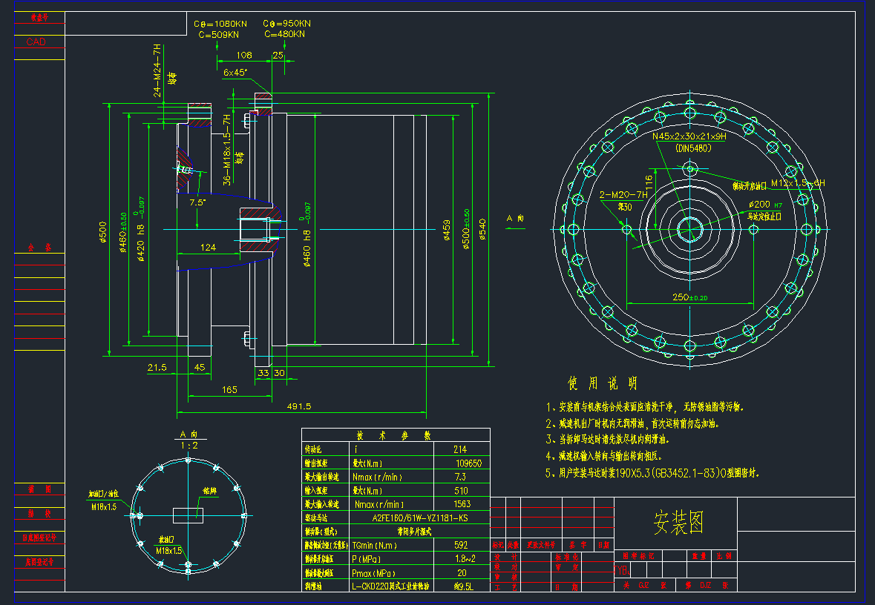Click the ø540 diameter dimension

tap(482, 234)
